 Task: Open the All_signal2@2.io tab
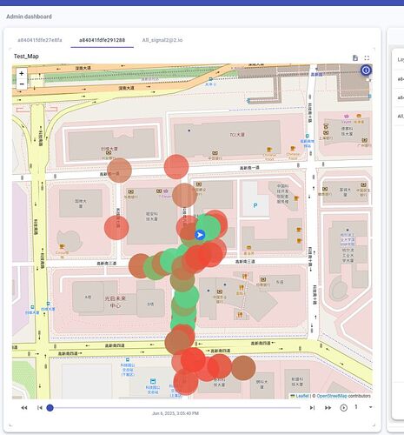(x=162, y=40)
